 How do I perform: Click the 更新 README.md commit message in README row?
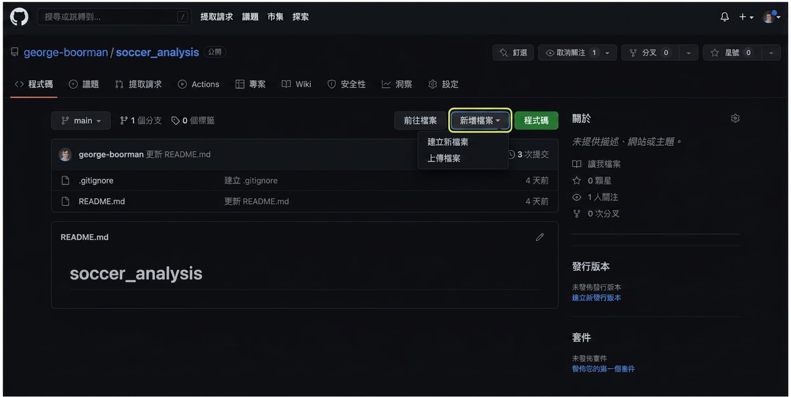pos(256,201)
